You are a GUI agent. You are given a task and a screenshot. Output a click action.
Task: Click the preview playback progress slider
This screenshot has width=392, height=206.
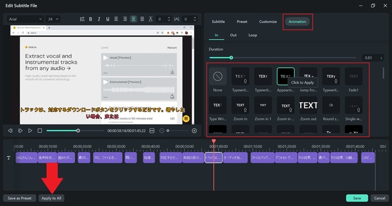75,130
